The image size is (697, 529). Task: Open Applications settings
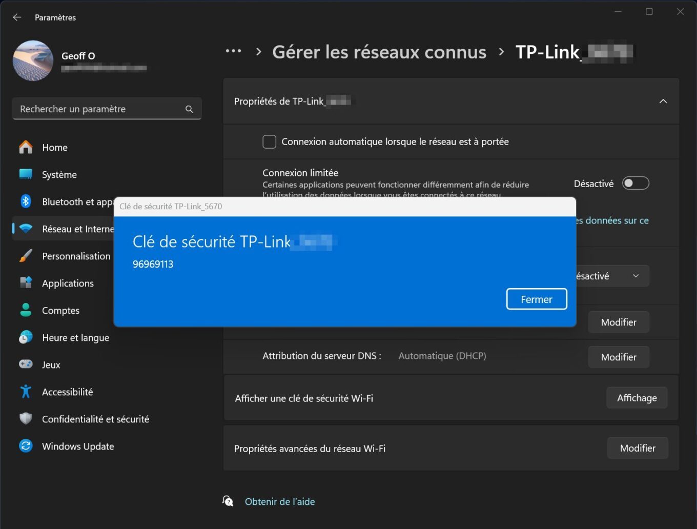[x=63, y=283]
